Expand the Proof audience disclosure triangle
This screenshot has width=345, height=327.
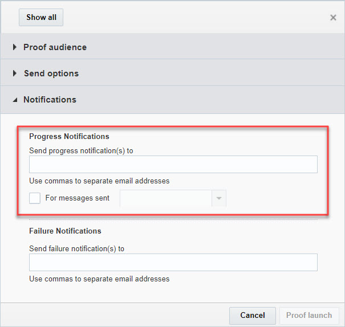[15, 47]
